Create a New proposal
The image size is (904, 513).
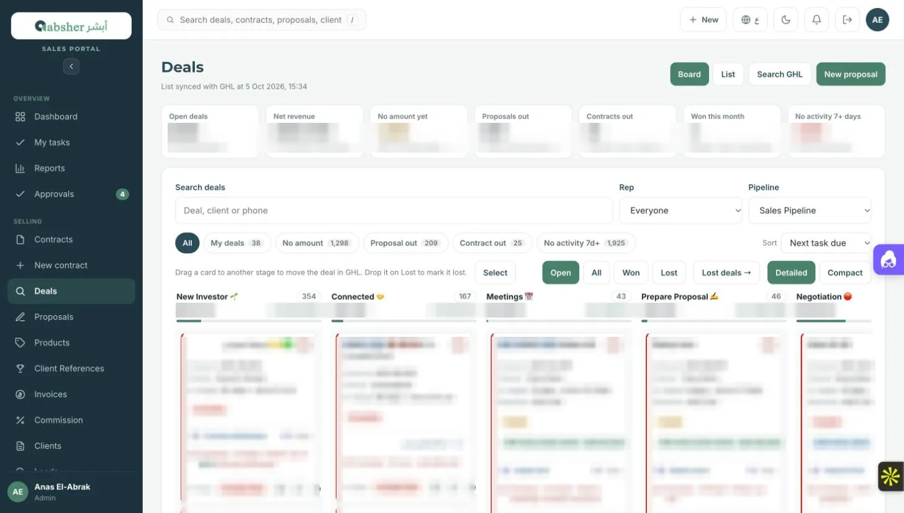(x=851, y=74)
